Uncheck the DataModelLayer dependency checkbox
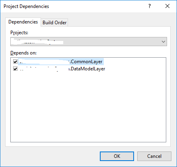 15,69
